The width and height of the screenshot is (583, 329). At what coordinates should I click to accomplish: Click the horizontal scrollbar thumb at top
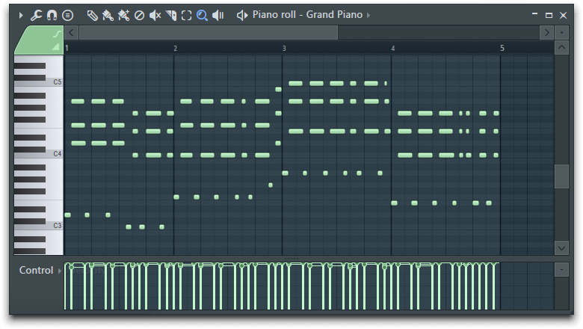pyautogui.click(x=208, y=32)
